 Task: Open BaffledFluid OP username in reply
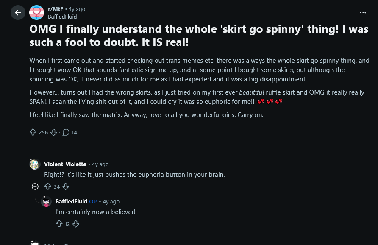click(x=71, y=201)
